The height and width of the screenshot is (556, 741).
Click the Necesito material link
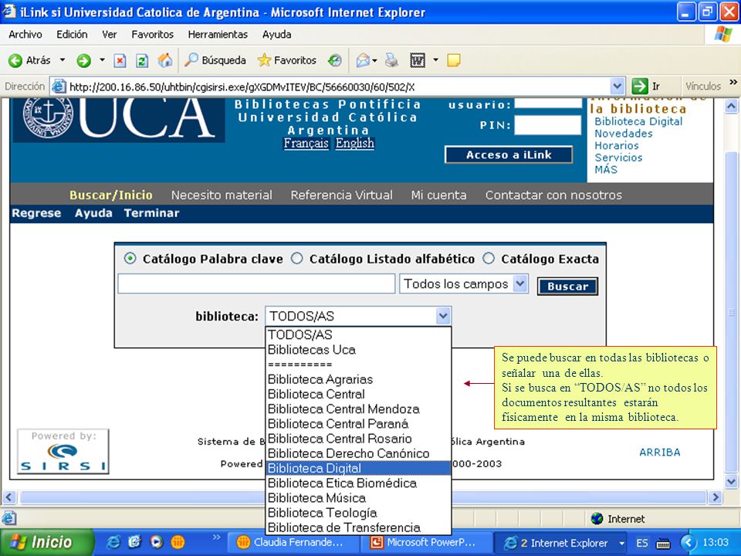222,195
